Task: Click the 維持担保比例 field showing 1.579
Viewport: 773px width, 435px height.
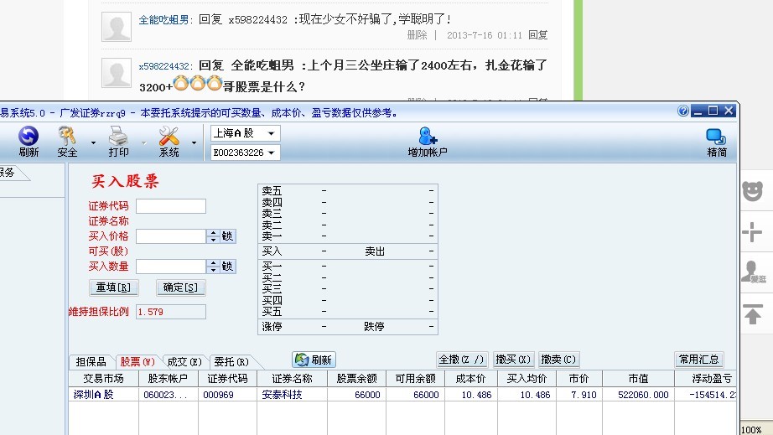Action: click(x=171, y=312)
